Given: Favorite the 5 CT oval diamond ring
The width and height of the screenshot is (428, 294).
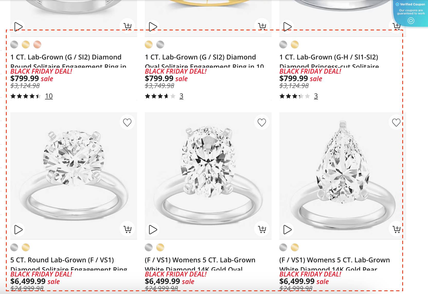Looking at the screenshot, I should 262,122.
